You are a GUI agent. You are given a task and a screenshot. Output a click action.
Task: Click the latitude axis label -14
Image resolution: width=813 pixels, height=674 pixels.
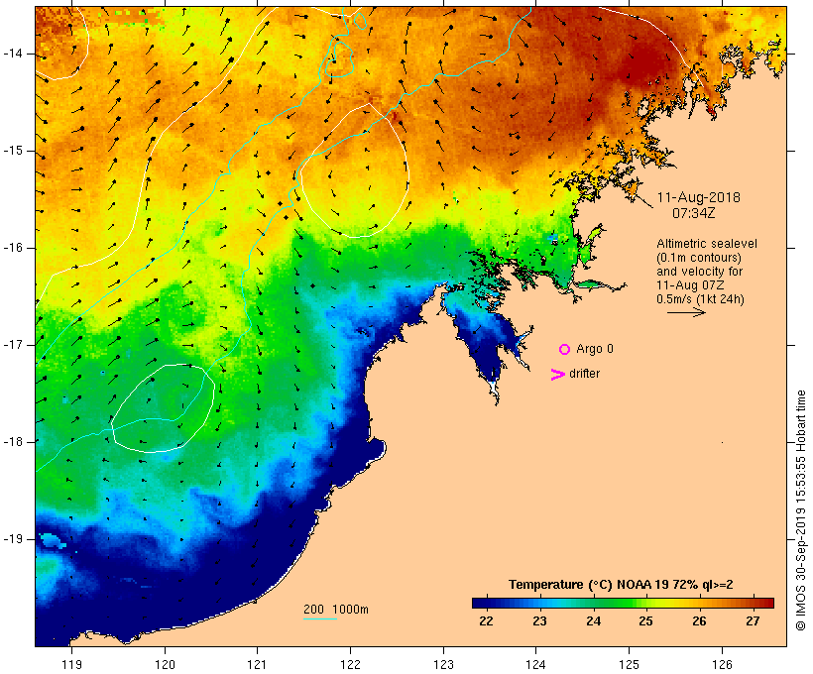[x=13, y=54]
